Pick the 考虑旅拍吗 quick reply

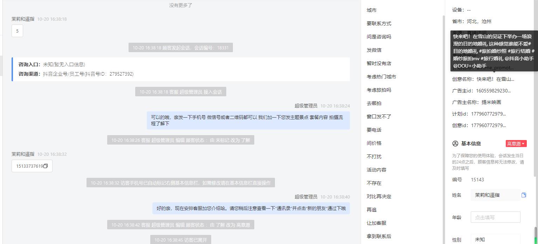tap(379, 90)
